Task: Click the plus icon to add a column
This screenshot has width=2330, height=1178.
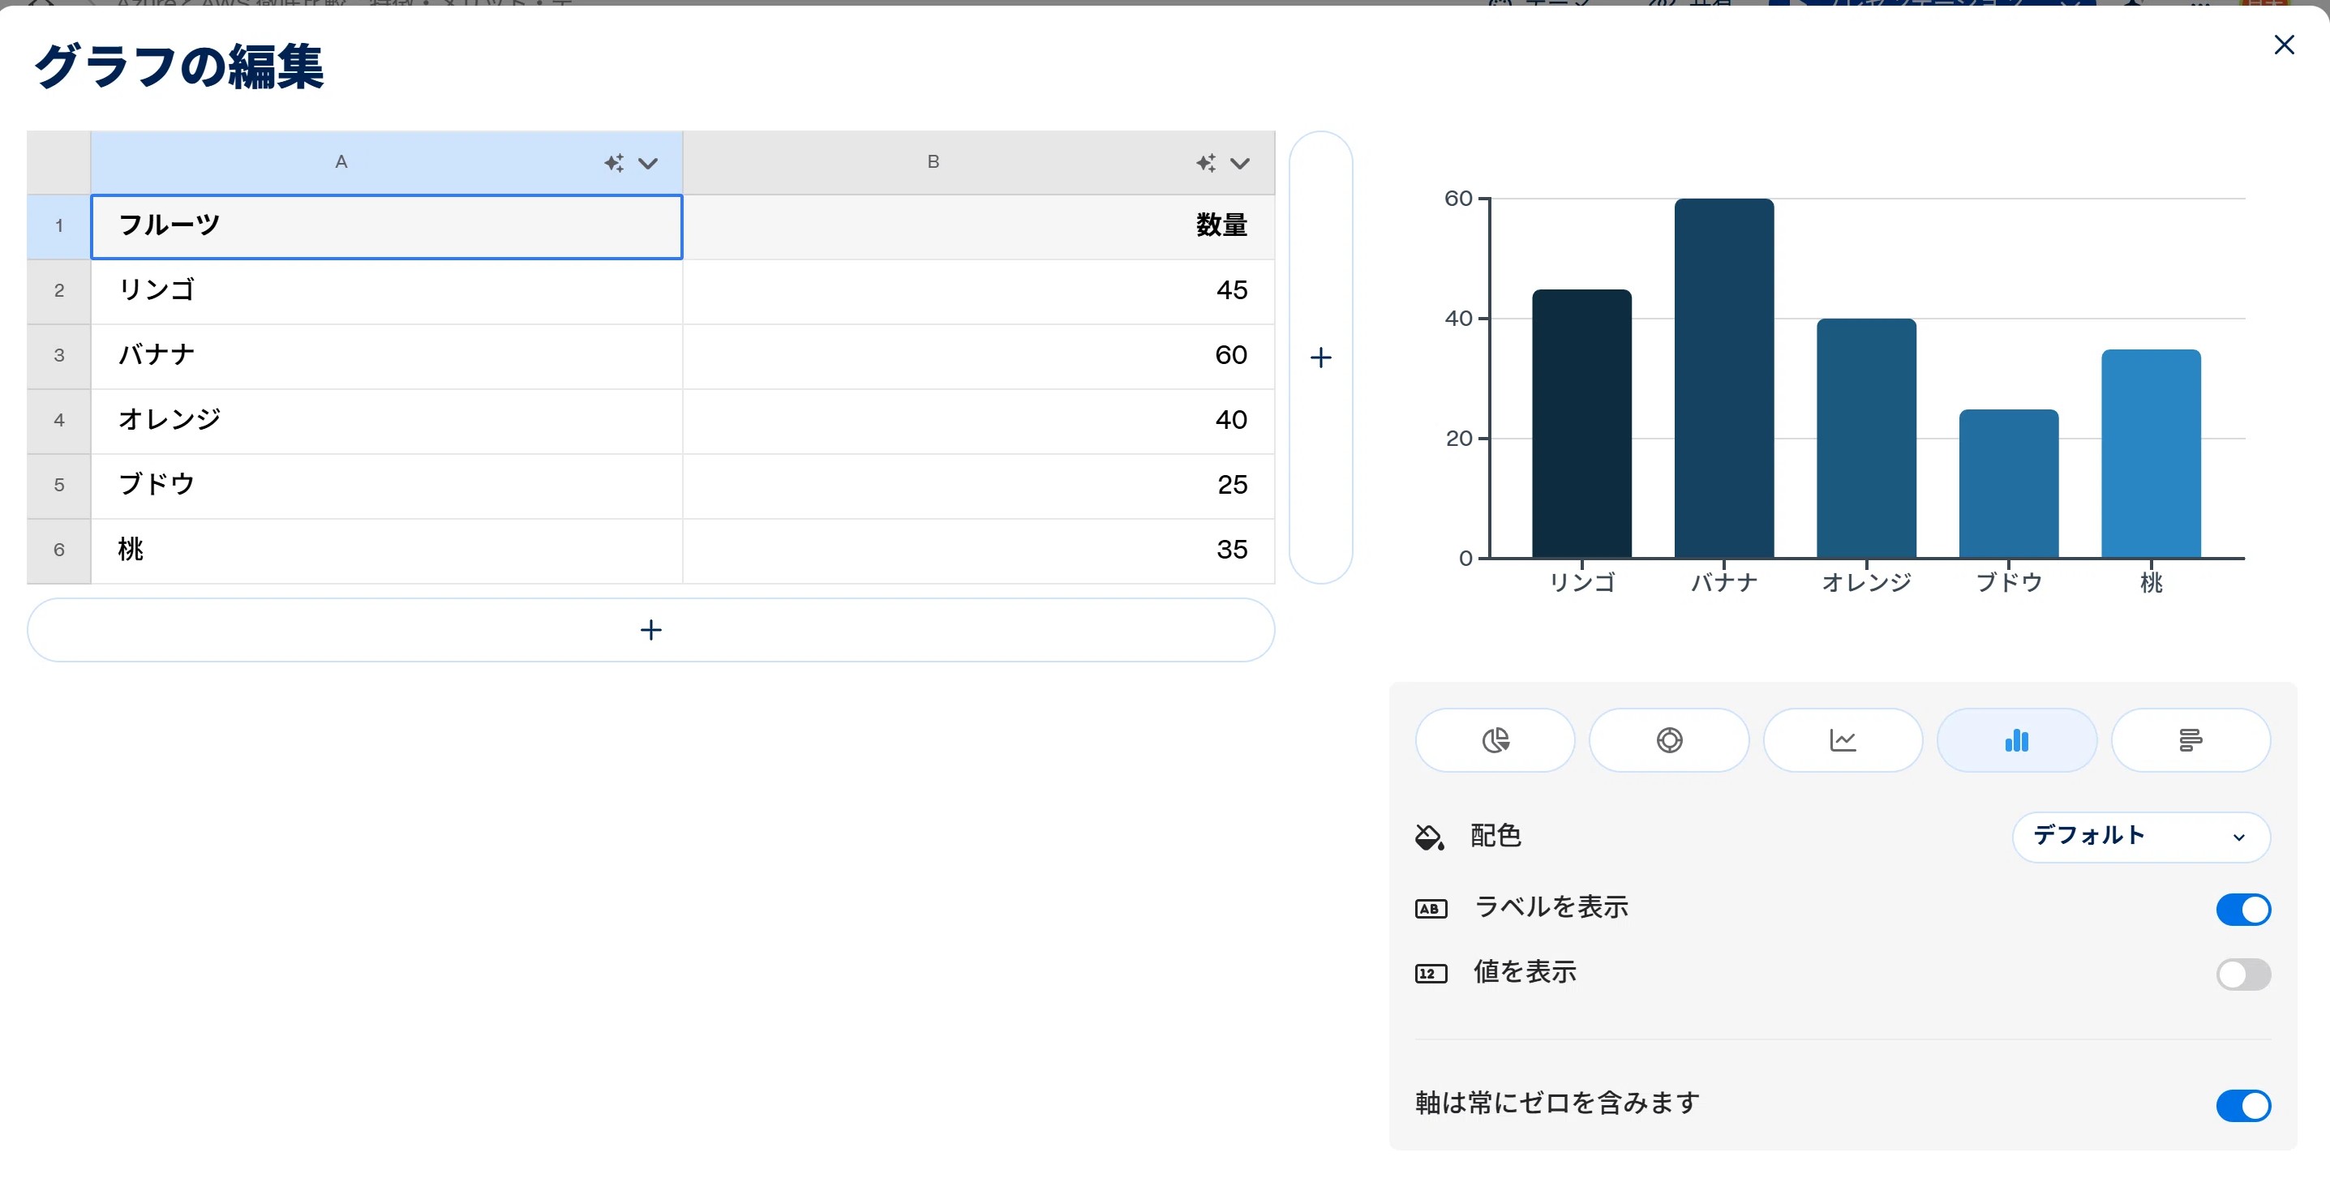Action: [x=1320, y=358]
